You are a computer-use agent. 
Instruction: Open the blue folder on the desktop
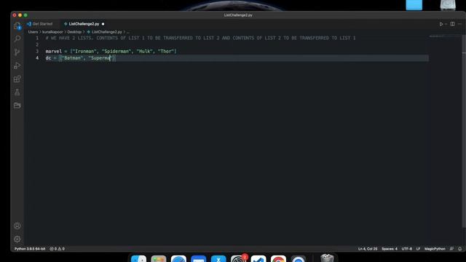pos(414,5)
